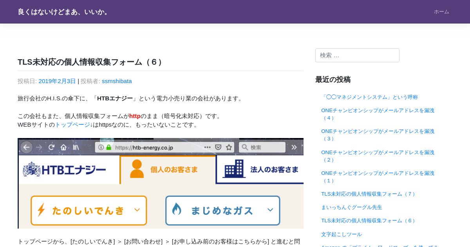The height and width of the screenshot is (247, 470).
Task: Open recent post 「〇〇マネジメントシステム」という呼称
Action: click(369, 97)
